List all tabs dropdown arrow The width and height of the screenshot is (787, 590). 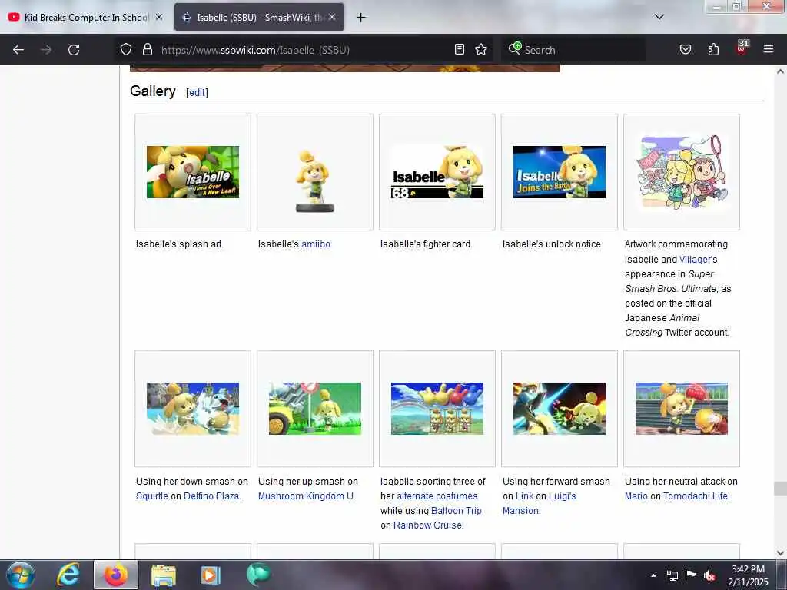point(659,17)
